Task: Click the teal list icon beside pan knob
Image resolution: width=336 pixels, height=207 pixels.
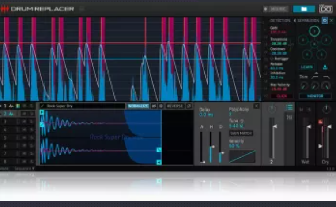Action: tap(289, 107)
